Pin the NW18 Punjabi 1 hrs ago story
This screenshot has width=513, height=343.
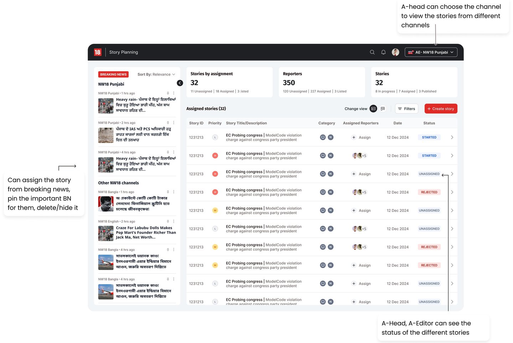point(168,93)
